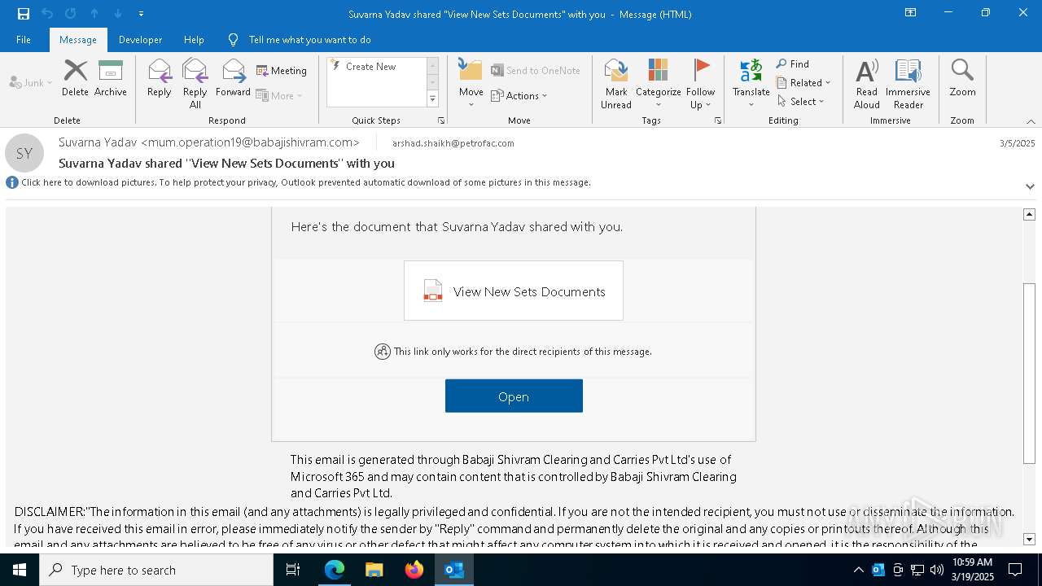
Task: Show hidden system tray icons
Action: click(x=859, y=570)
